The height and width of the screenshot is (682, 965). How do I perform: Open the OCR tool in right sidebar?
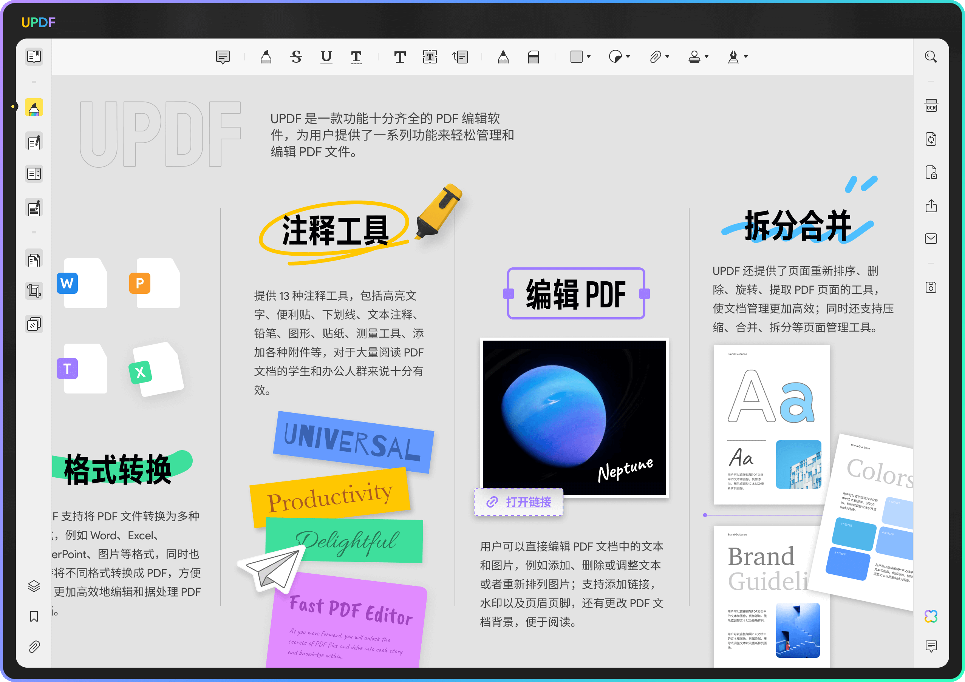point(931,106)
